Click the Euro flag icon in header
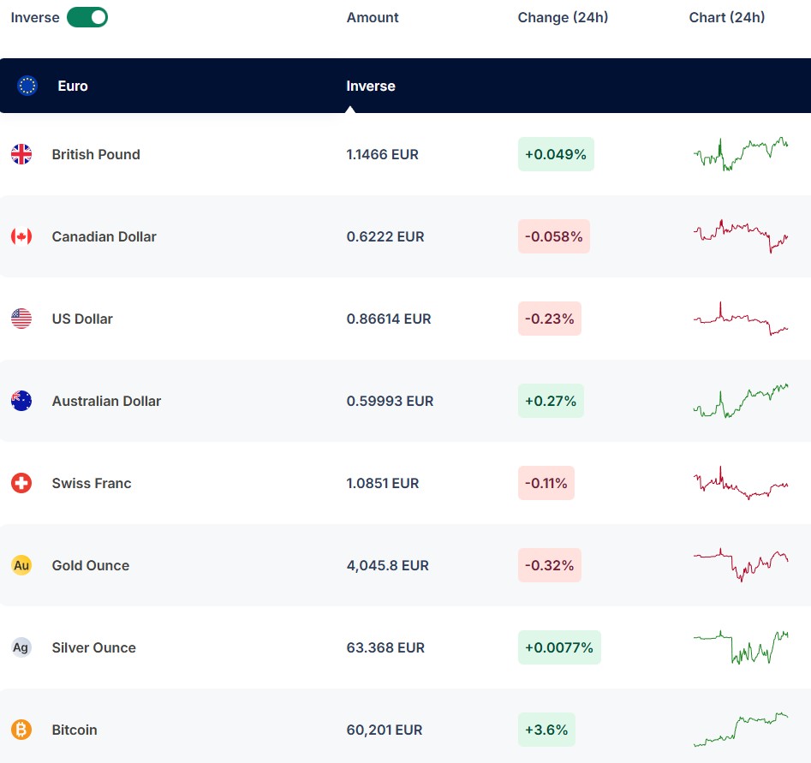Image resolution: width=811 pixels, height=763 pixels. point(27,86)
